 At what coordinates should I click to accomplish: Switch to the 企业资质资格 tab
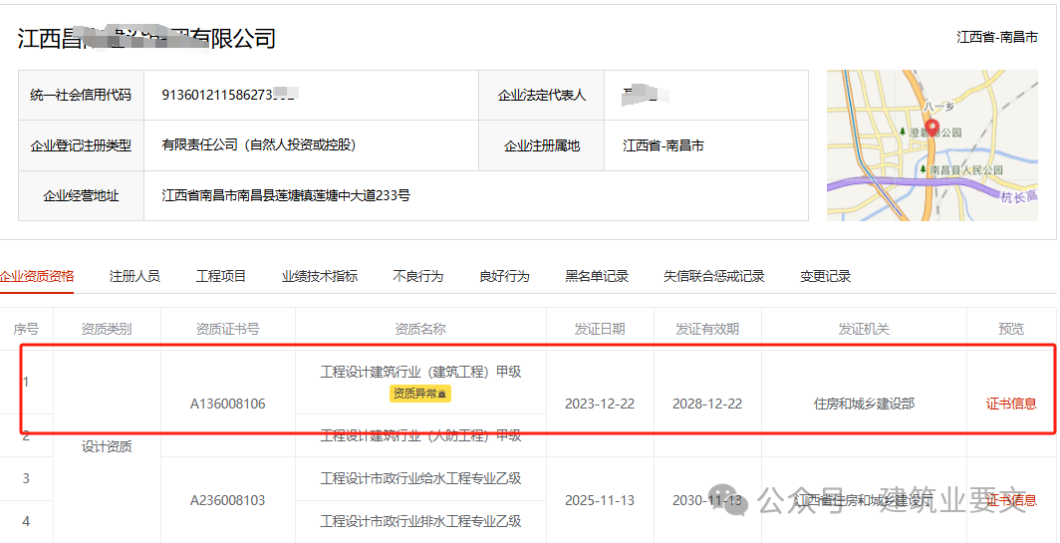click(x=37, y=276)
